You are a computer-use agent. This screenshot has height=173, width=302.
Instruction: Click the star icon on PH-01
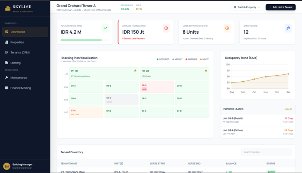click(135, 71)
